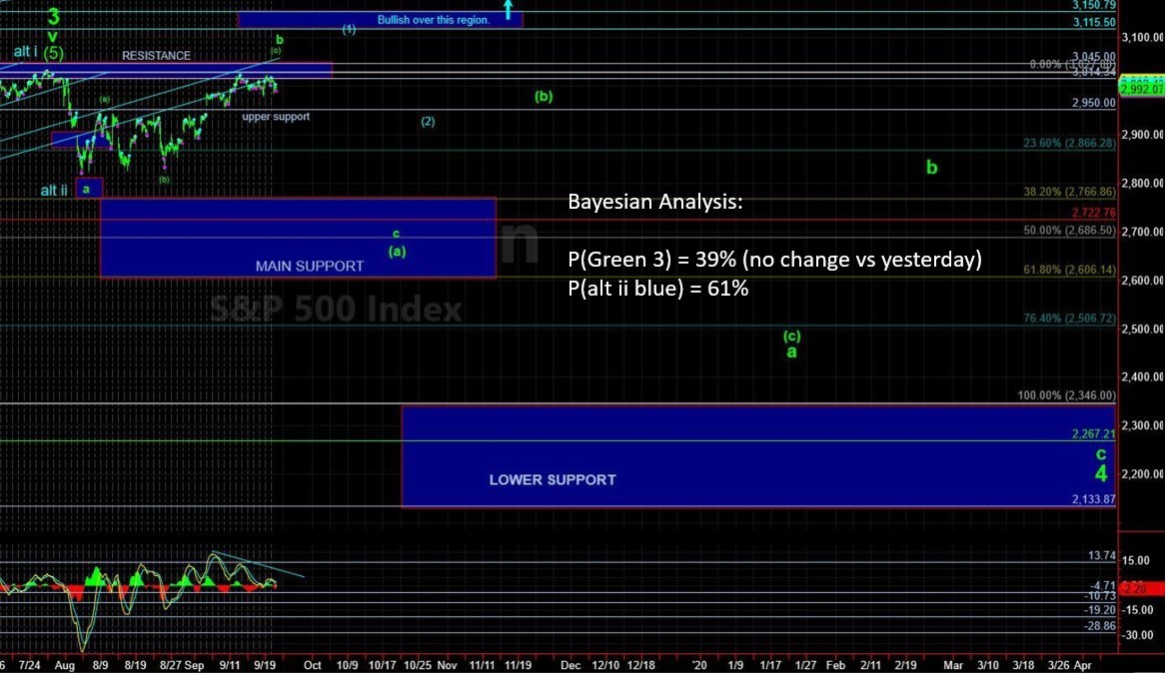Click the 'Nov' date on the time axis
Screen dimensions: 1167x675
click(447, 665)
